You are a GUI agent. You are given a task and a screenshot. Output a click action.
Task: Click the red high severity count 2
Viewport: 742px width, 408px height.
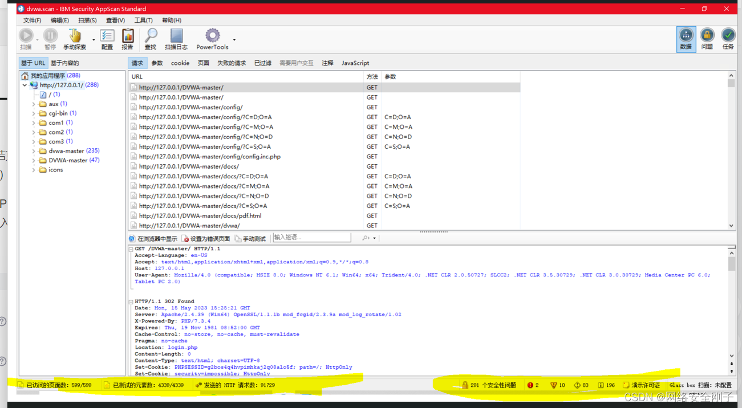[x=533, y=385]
